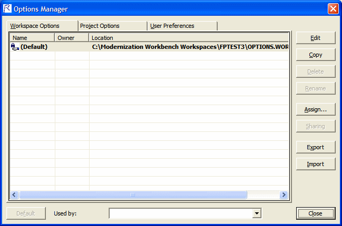Open the Assign... dialog

click(315, 109)
